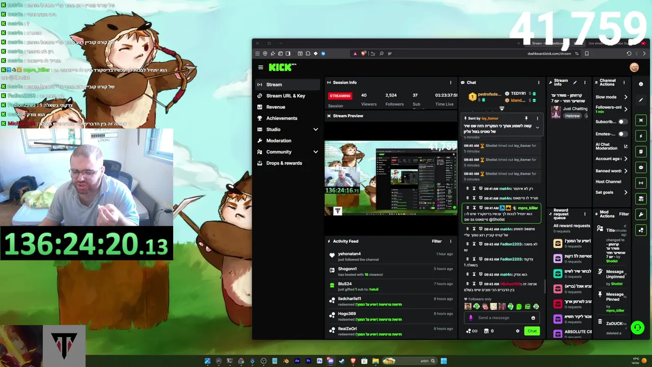Toggle lightning activity widget in right rail
Viewport: 652px width, 367px height.
641,136
